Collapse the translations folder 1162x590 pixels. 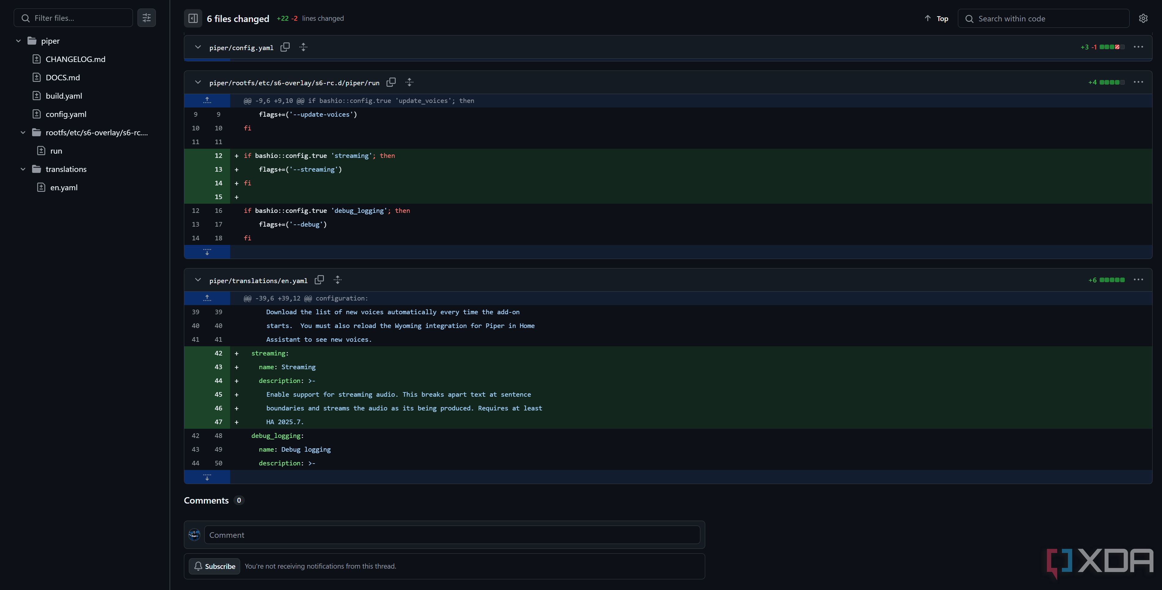(x=23, y=169)
